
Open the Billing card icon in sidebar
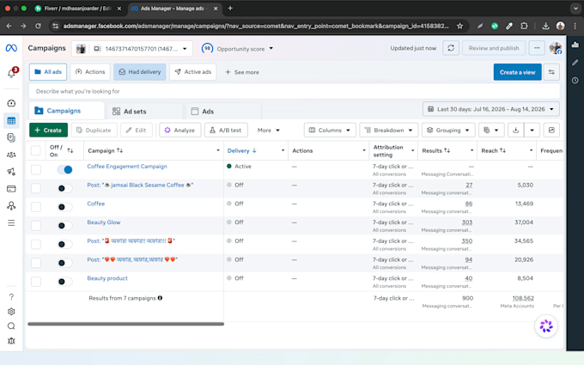(11, 189)
